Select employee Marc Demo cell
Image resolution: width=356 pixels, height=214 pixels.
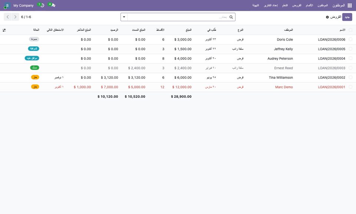click(x=284, y=87)
